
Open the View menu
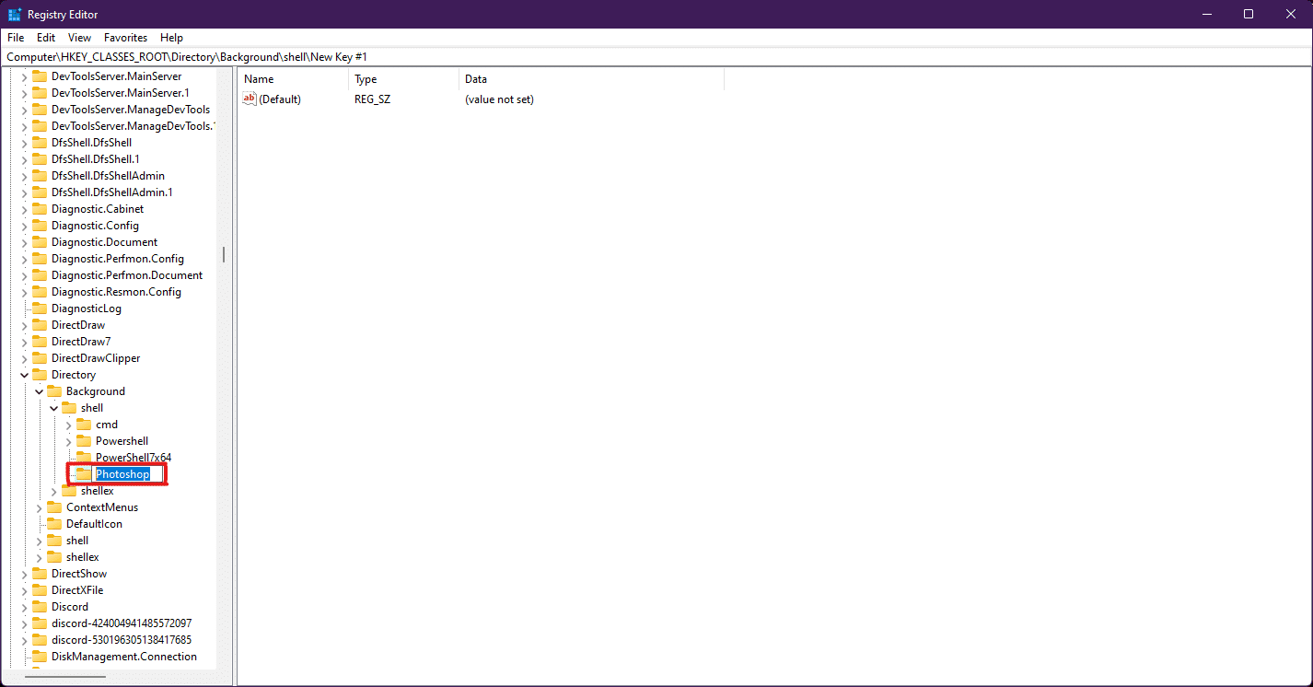pos(79,38)
